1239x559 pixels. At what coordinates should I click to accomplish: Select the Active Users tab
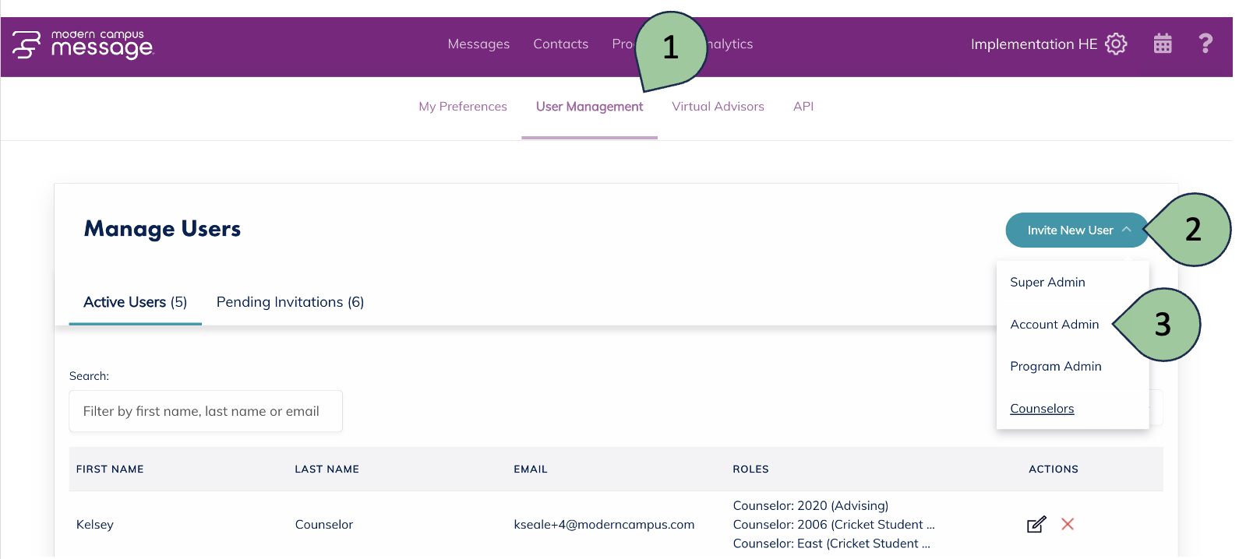(135, 302)
